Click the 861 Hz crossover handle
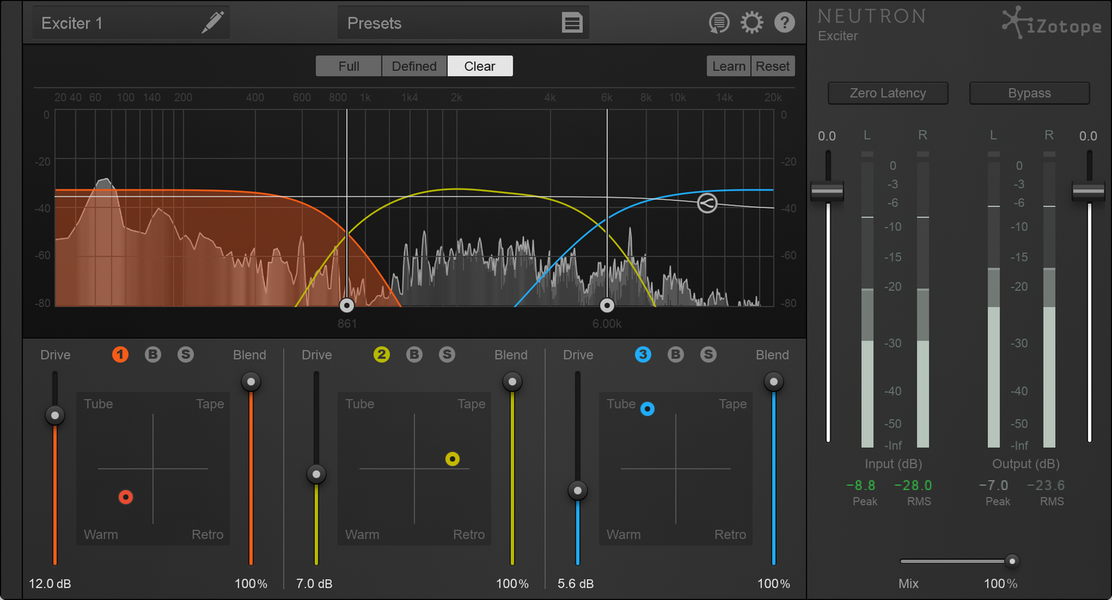This screenshot has height=600, width=1112. pyautogui.click(x=347, y=305)
